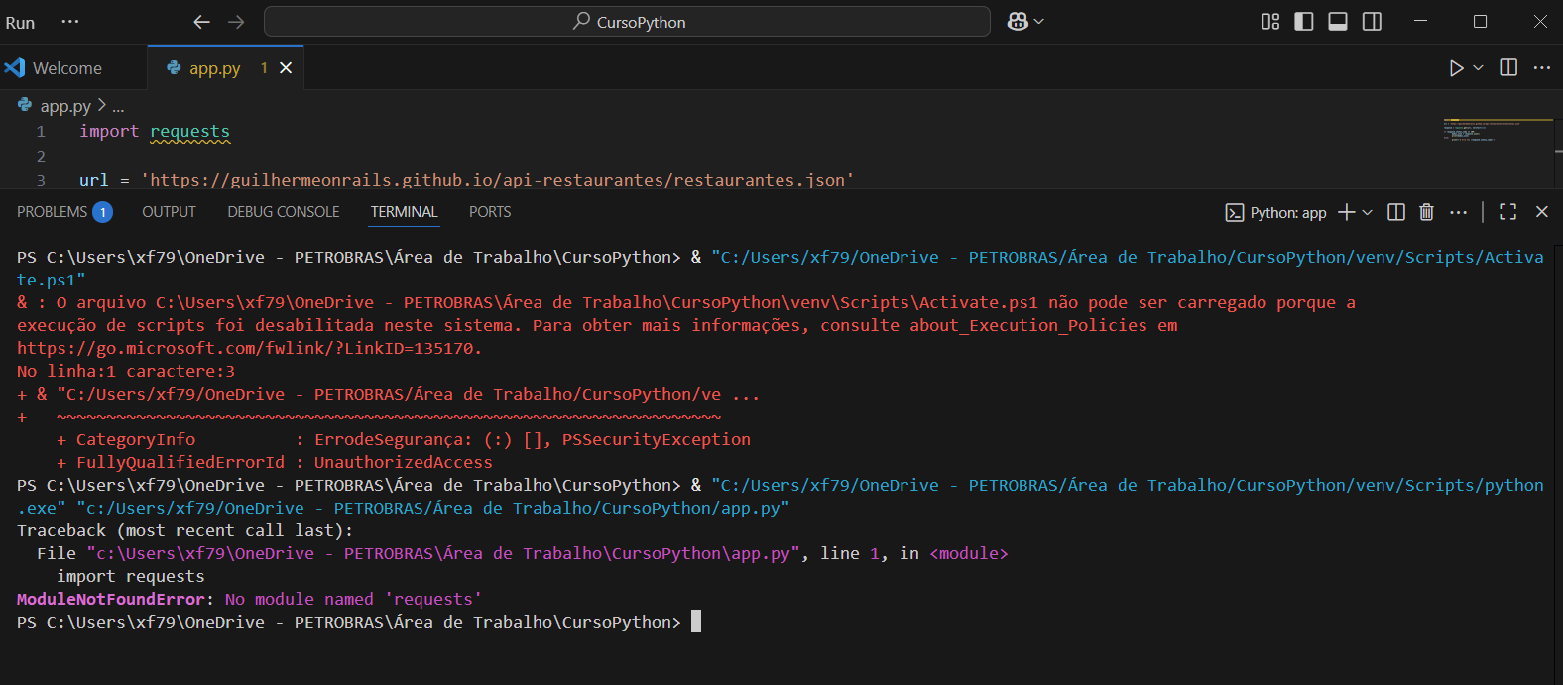Viewport: 1563px width, 685px height.
Task: Click the ModuleNotFoundError text in terminal
Action: click(111, 599)
